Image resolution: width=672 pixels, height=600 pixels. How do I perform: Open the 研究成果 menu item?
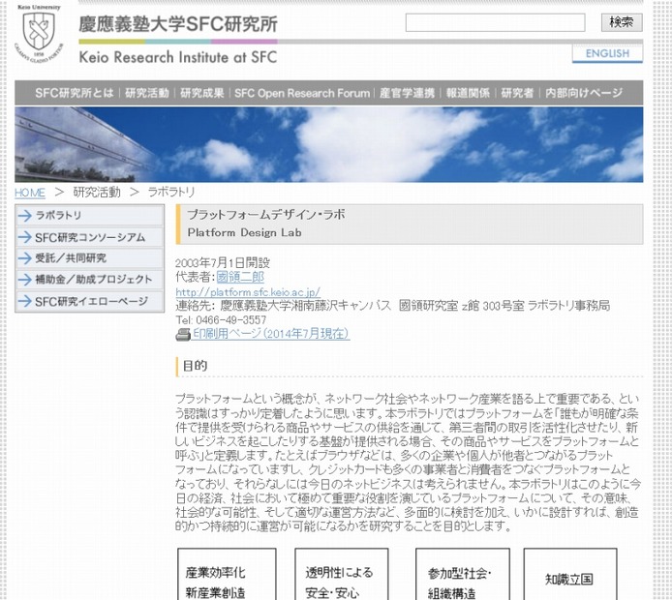click(201, 93)
